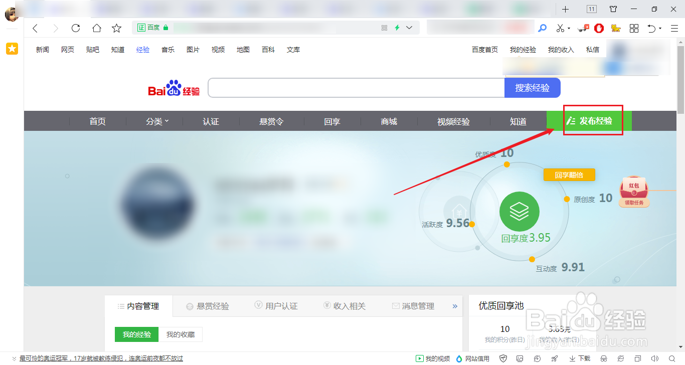Click the 搜索经验 search button
The width and height of the screenshot is (685, 365).
click(532, 87)
